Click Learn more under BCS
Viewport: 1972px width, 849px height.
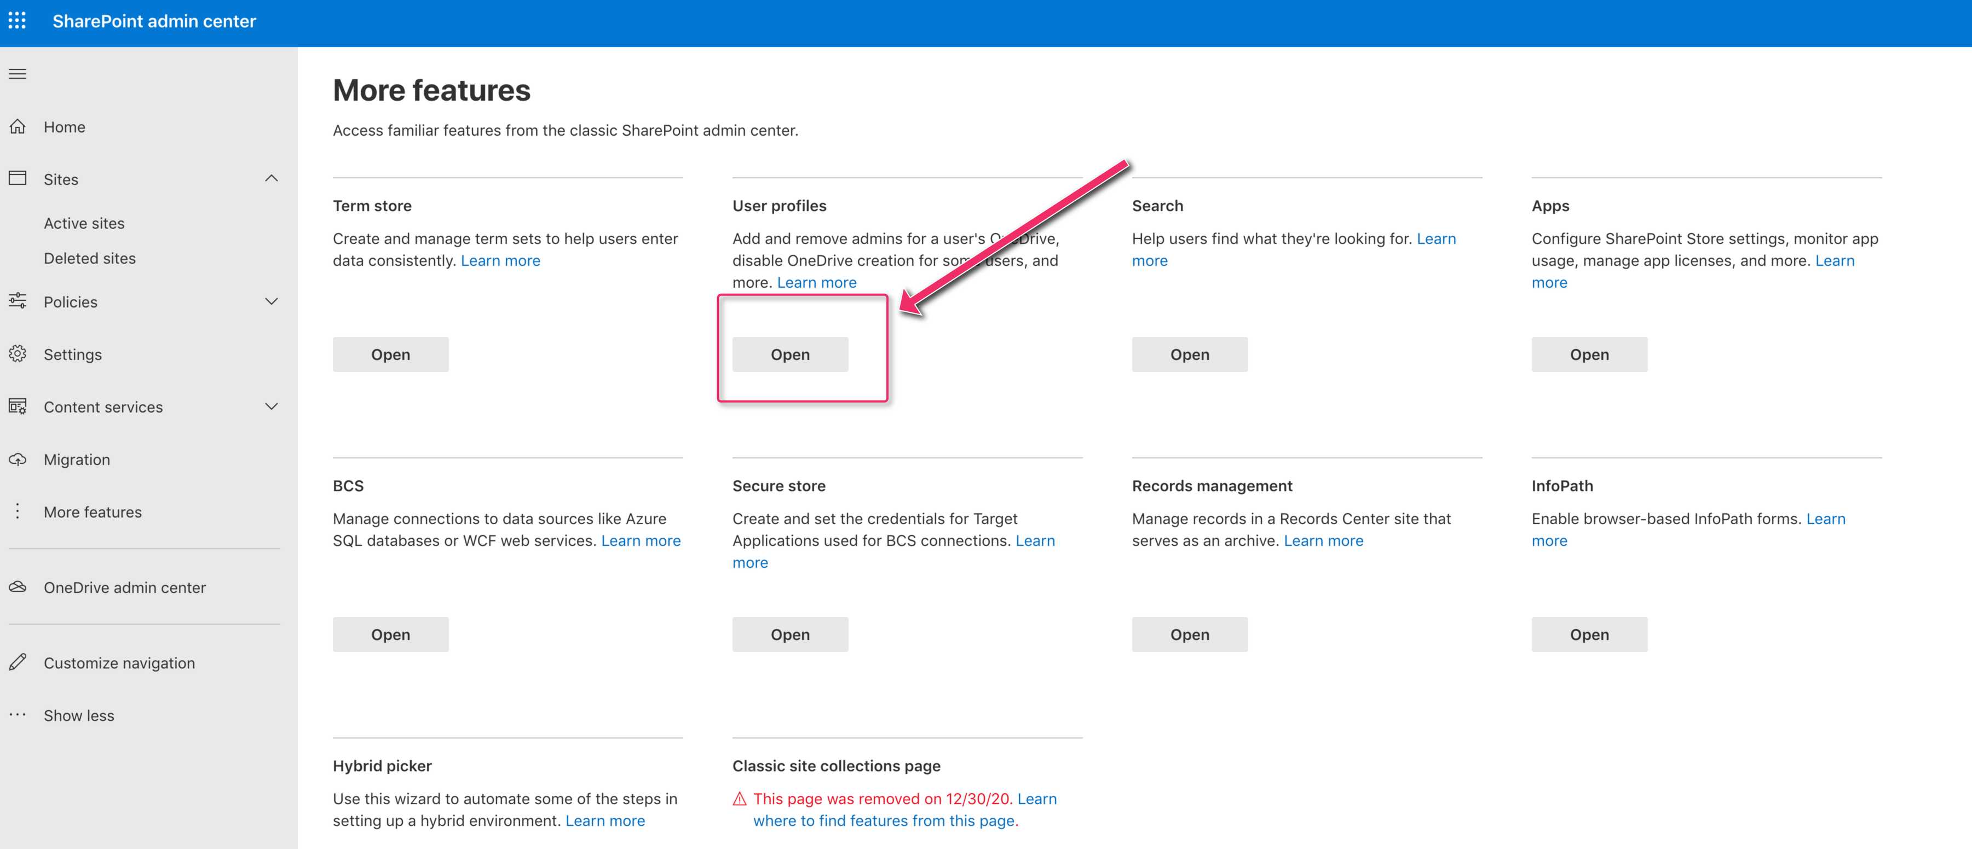(641, 541)
